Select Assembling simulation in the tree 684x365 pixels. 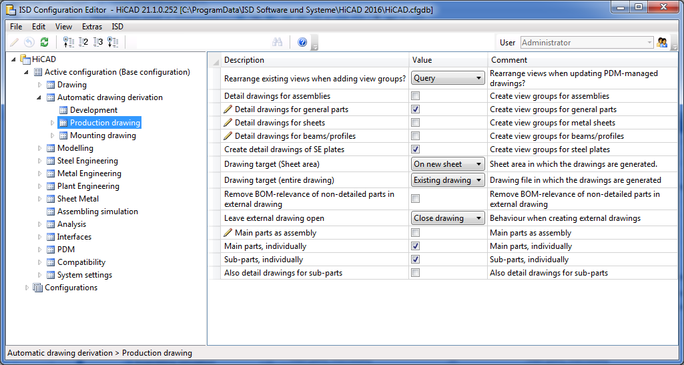97,212
